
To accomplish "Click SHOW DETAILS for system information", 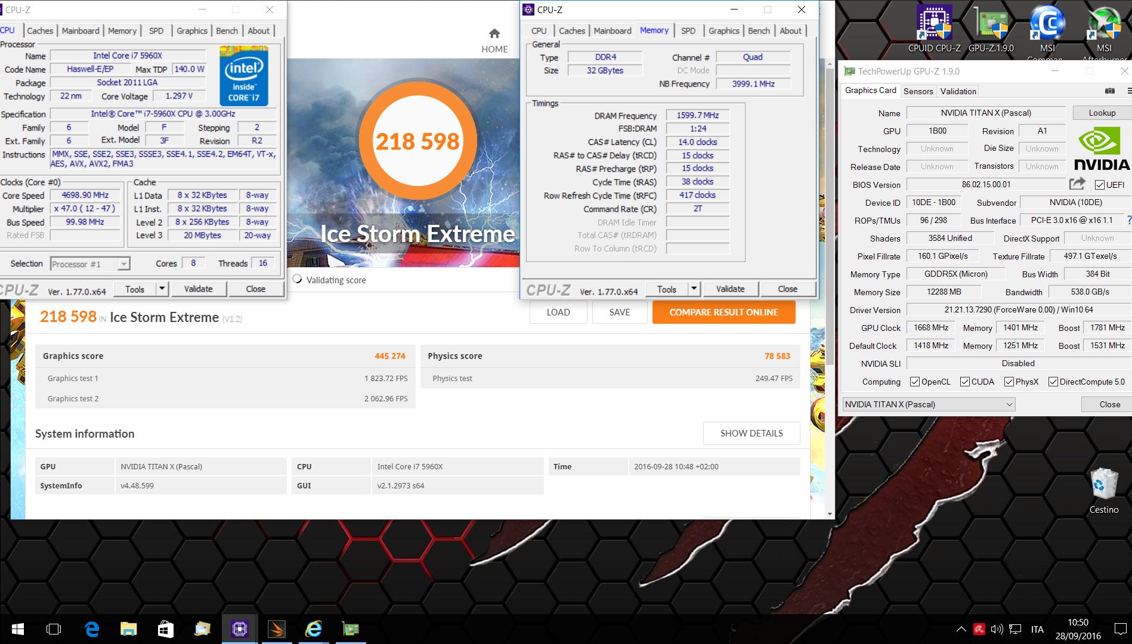I will (751, 434).
